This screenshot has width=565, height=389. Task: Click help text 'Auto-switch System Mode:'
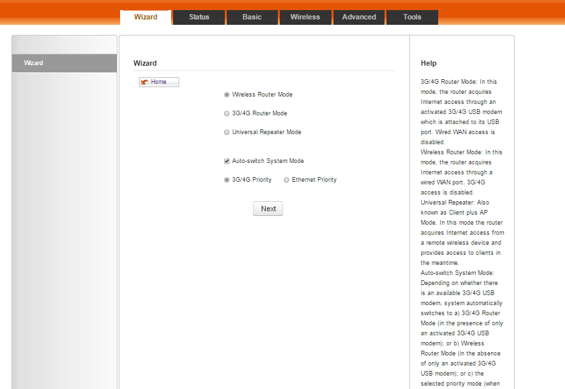pos(458,273)
